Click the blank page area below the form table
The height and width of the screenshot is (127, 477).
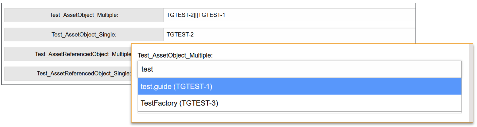61,106
